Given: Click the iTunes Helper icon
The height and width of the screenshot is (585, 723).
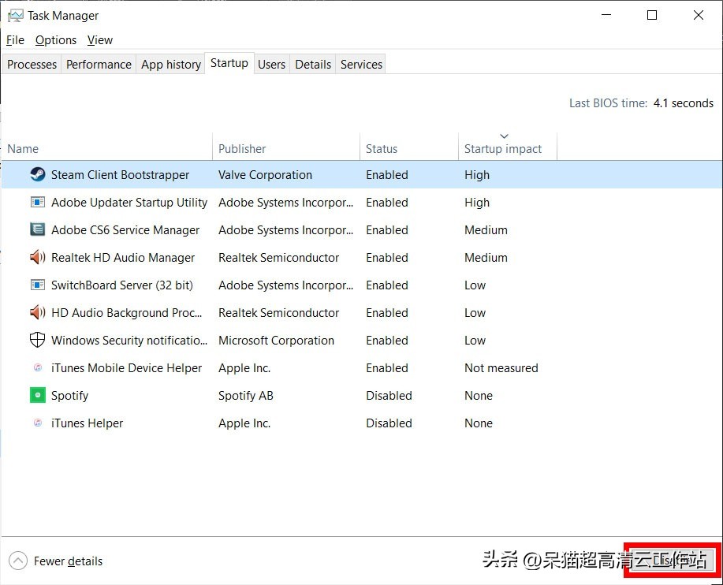Looking at the screenshot, I should (x=37, y=423).
